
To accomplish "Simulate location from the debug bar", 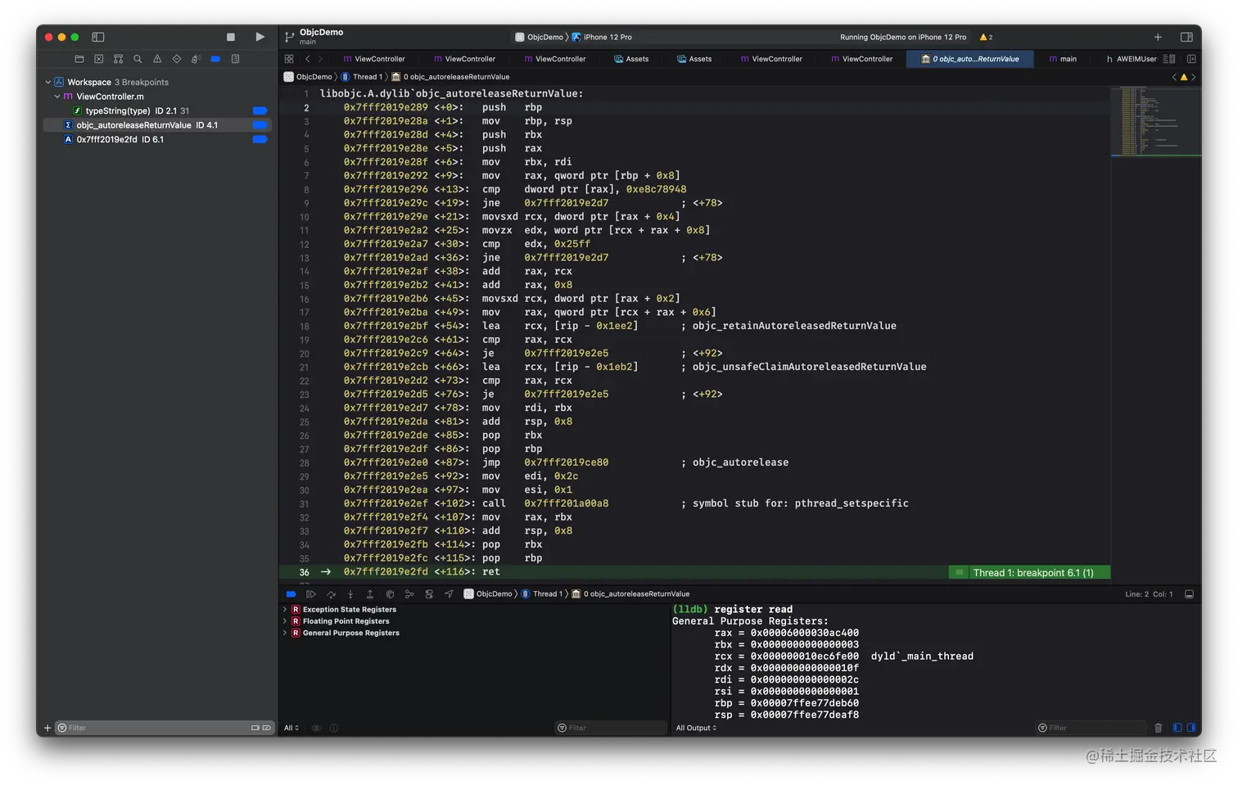I will pyautogui.click(x=449, y=594).
